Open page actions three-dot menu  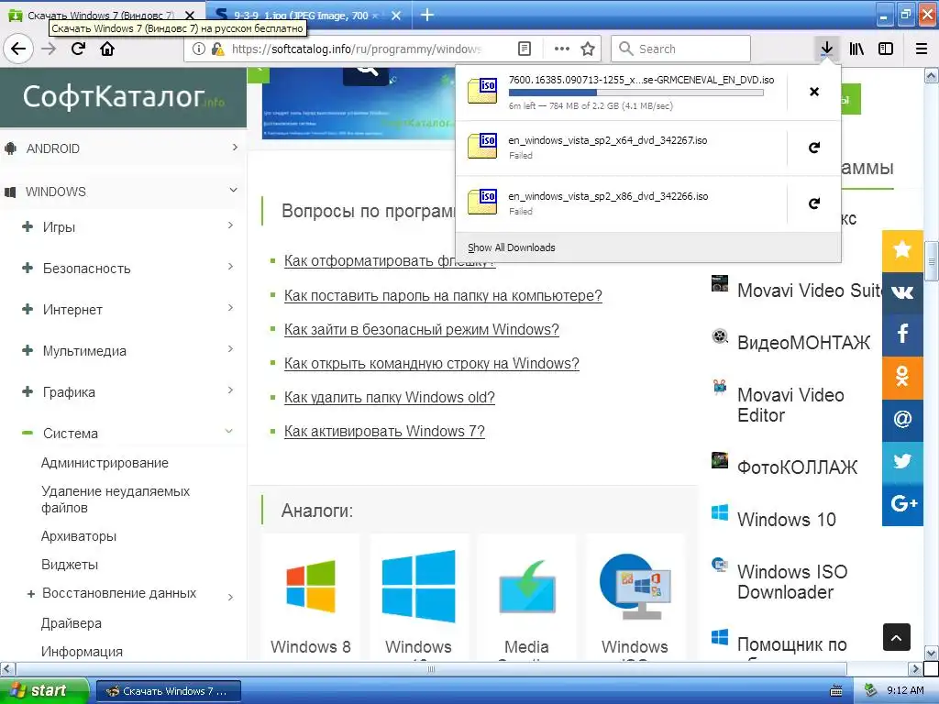(562, 49)
